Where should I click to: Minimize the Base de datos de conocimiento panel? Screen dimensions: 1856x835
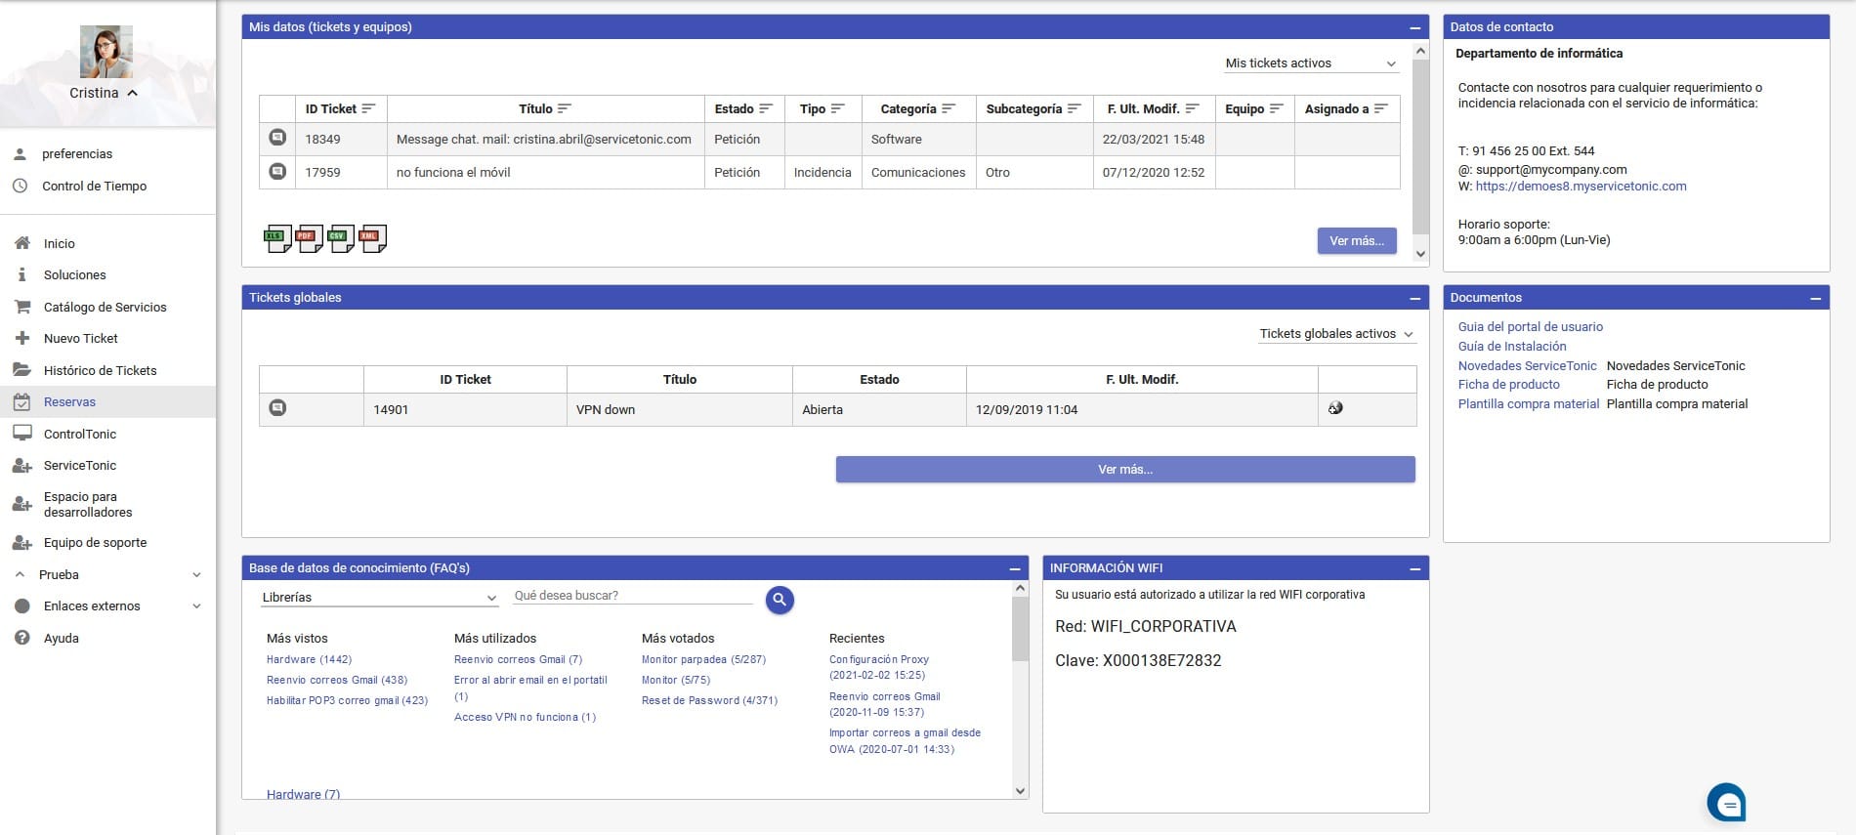click(1015, 568)
